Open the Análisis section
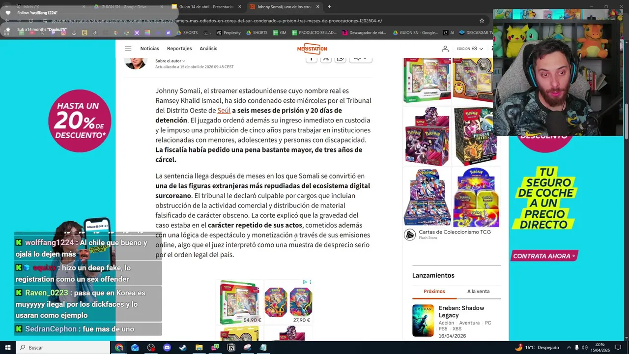 (x=208, y=49)
